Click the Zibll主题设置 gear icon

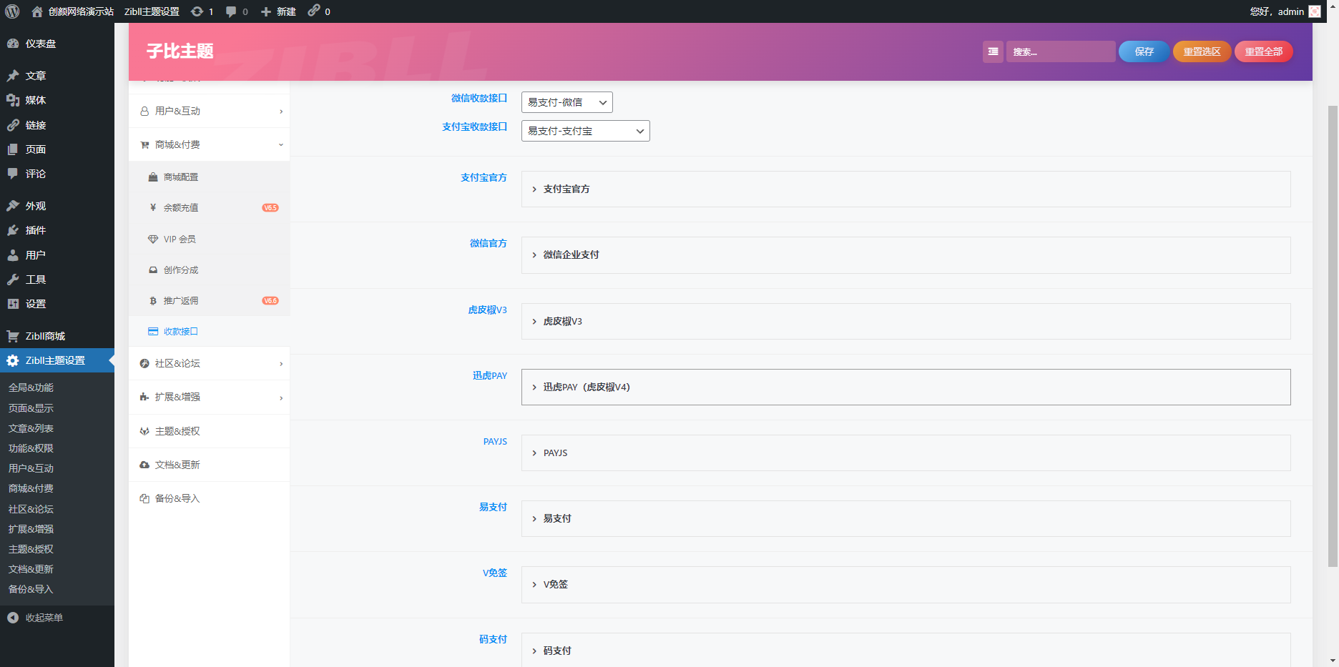(x=13, y=361)
